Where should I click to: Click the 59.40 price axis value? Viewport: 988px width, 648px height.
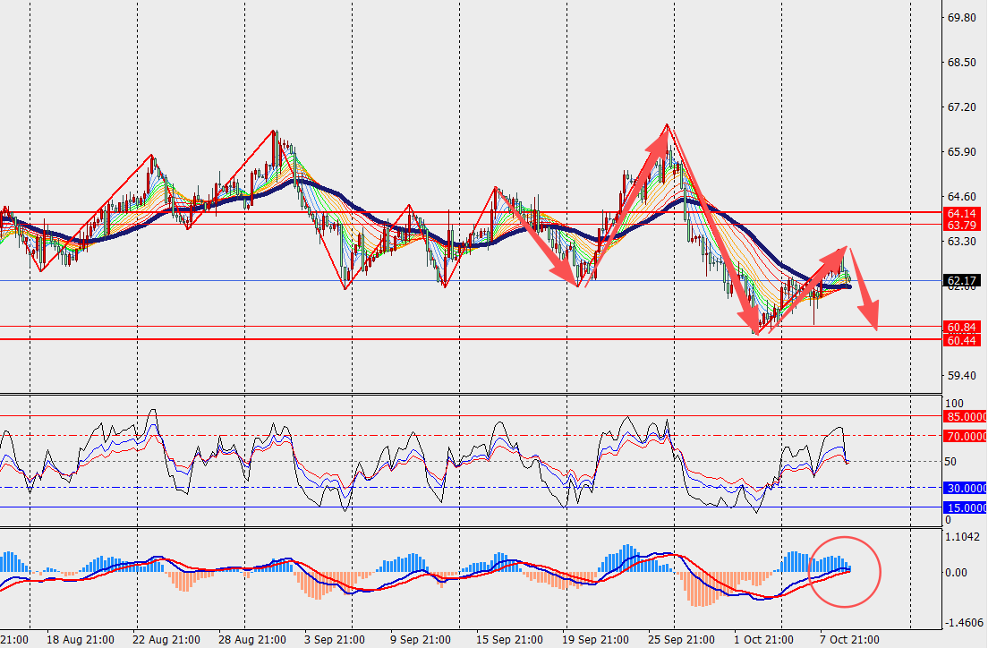pos(961,376)
